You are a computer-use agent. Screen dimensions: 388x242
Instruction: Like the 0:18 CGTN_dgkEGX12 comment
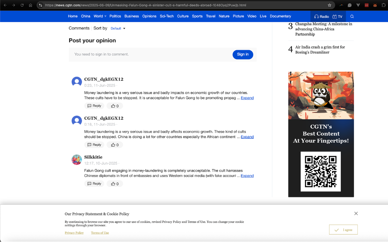coord(115,145)
